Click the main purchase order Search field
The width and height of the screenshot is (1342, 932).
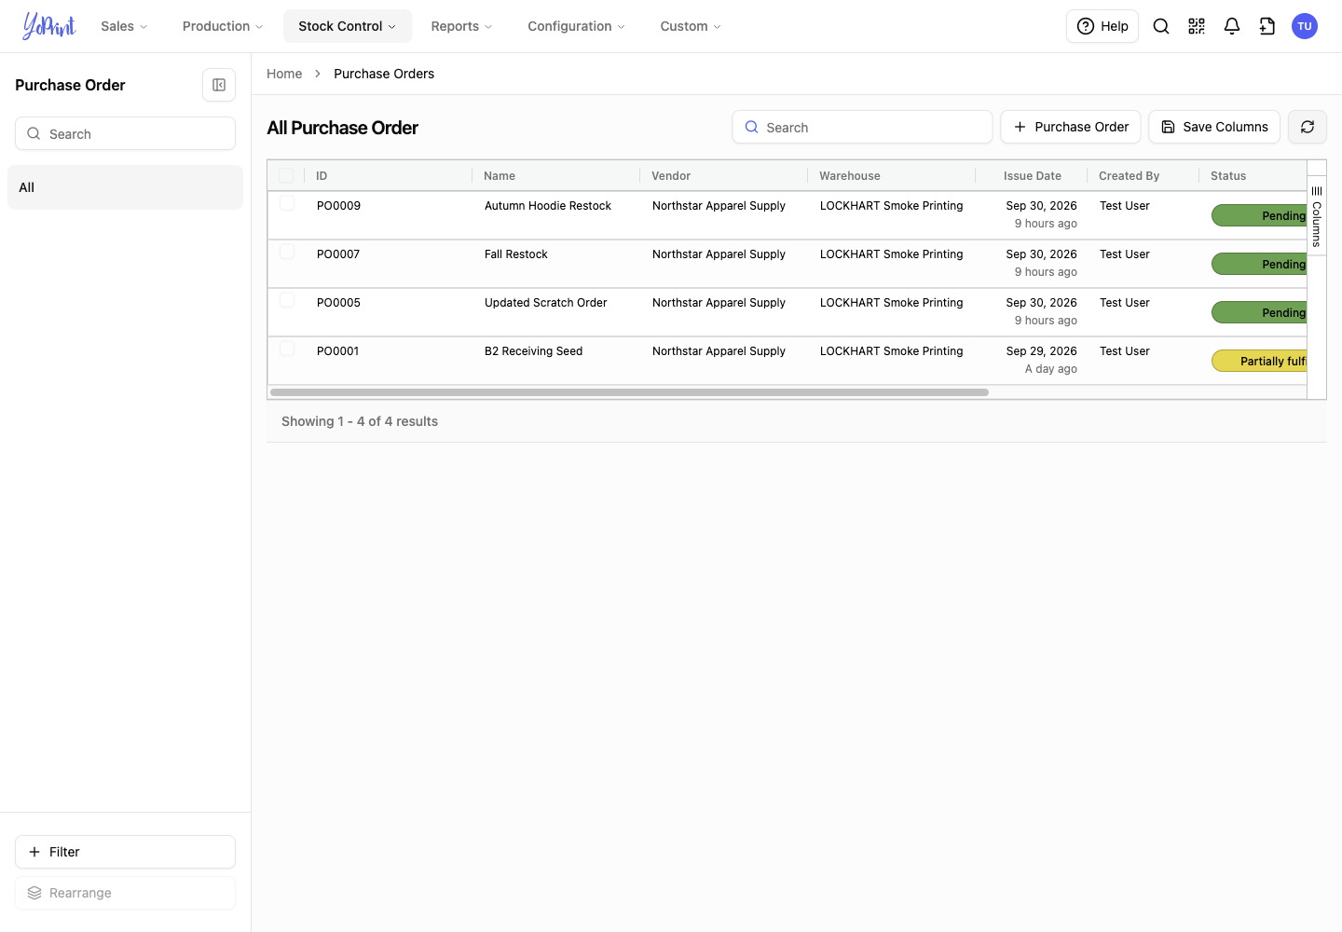[x=862, y=127]
